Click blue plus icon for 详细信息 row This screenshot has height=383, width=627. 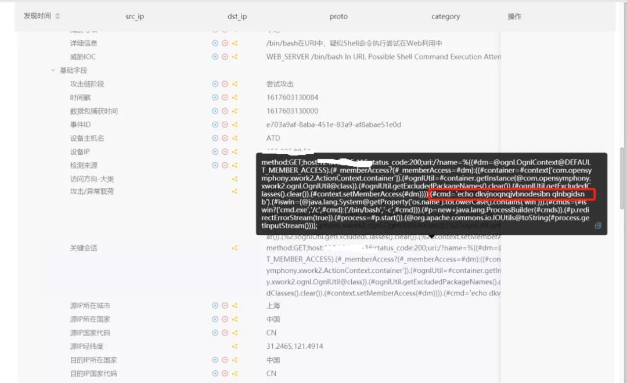click(215, 43)
